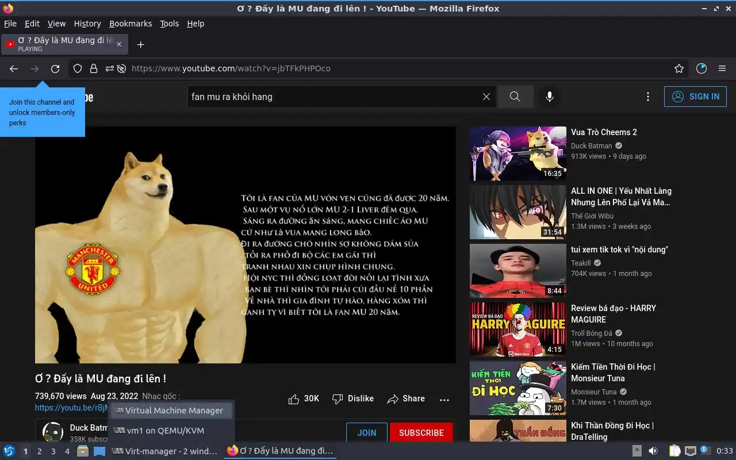Image resolution: width=736 pixels, height=460 pixels.
Task: Open the Firefox hamburger application menu
Action: click(722, 68)
